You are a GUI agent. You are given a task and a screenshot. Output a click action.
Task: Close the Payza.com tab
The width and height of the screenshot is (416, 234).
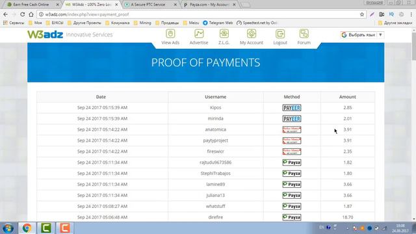click(x=234, y=5)
